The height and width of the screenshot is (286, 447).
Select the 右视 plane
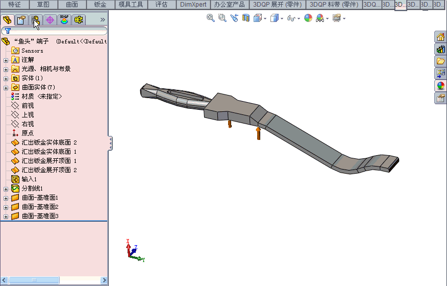pyautogui.click(x=22, y=124)
